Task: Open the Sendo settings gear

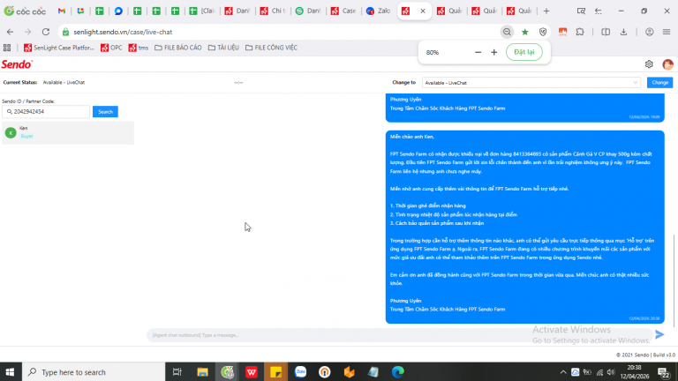Action: 649,64
